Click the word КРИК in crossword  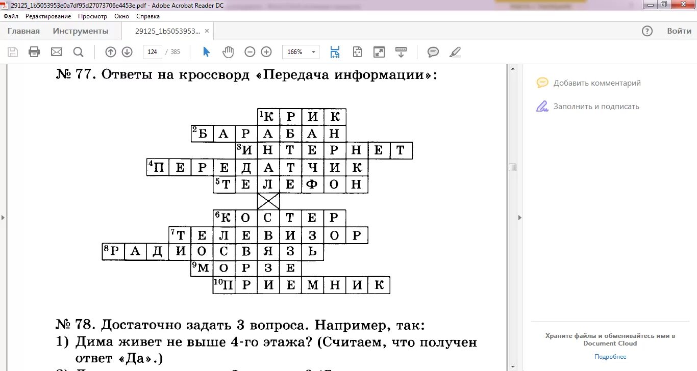tap(302, 117)
